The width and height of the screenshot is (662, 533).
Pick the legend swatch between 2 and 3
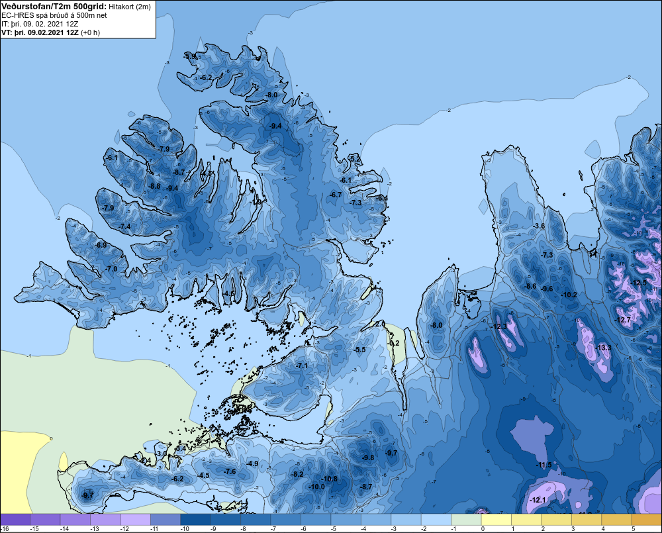coord(557,520)
